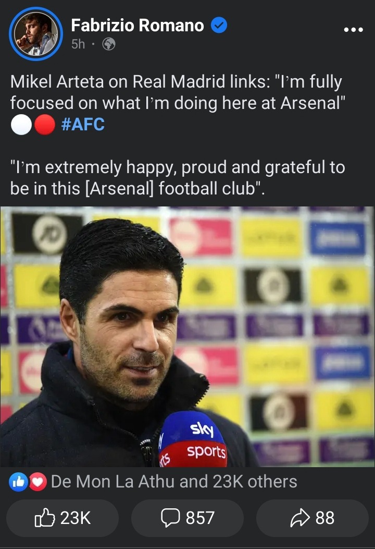This screenshot has height=549, width=375.
Task: Open the #AFC hashtag
Action: pyautogui.click(x=83, y=124)
